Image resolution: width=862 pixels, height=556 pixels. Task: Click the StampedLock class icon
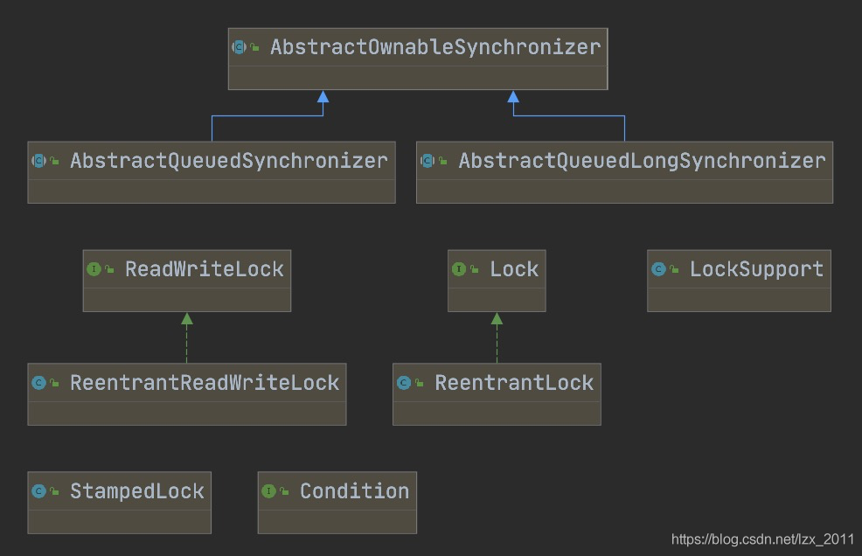coord(39,491)
